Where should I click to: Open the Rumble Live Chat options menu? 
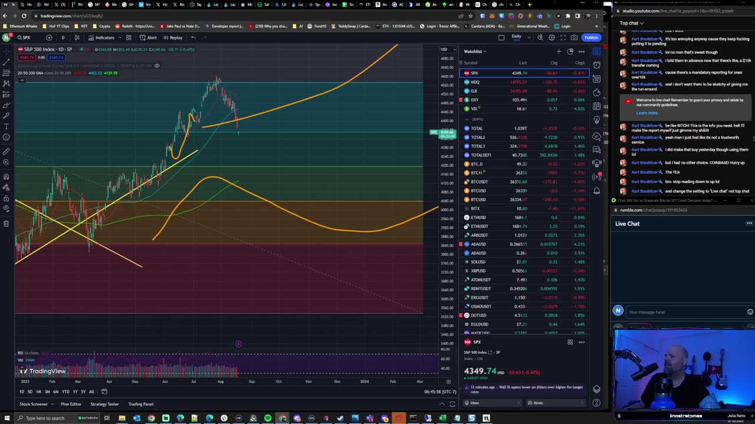point(749,223)
